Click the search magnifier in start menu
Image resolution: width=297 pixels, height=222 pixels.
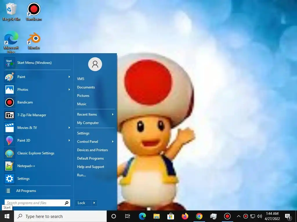pyautogui.click(x=66, y=203)
